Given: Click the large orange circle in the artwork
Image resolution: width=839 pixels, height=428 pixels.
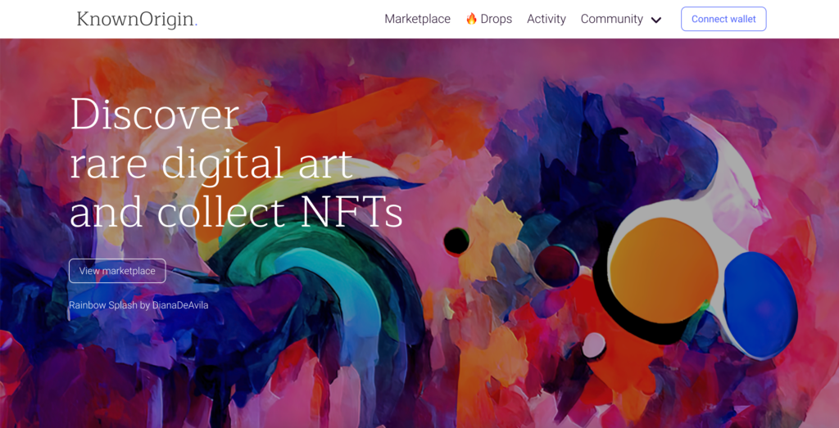Looking at the screenshot, I should tap(664, 270).
